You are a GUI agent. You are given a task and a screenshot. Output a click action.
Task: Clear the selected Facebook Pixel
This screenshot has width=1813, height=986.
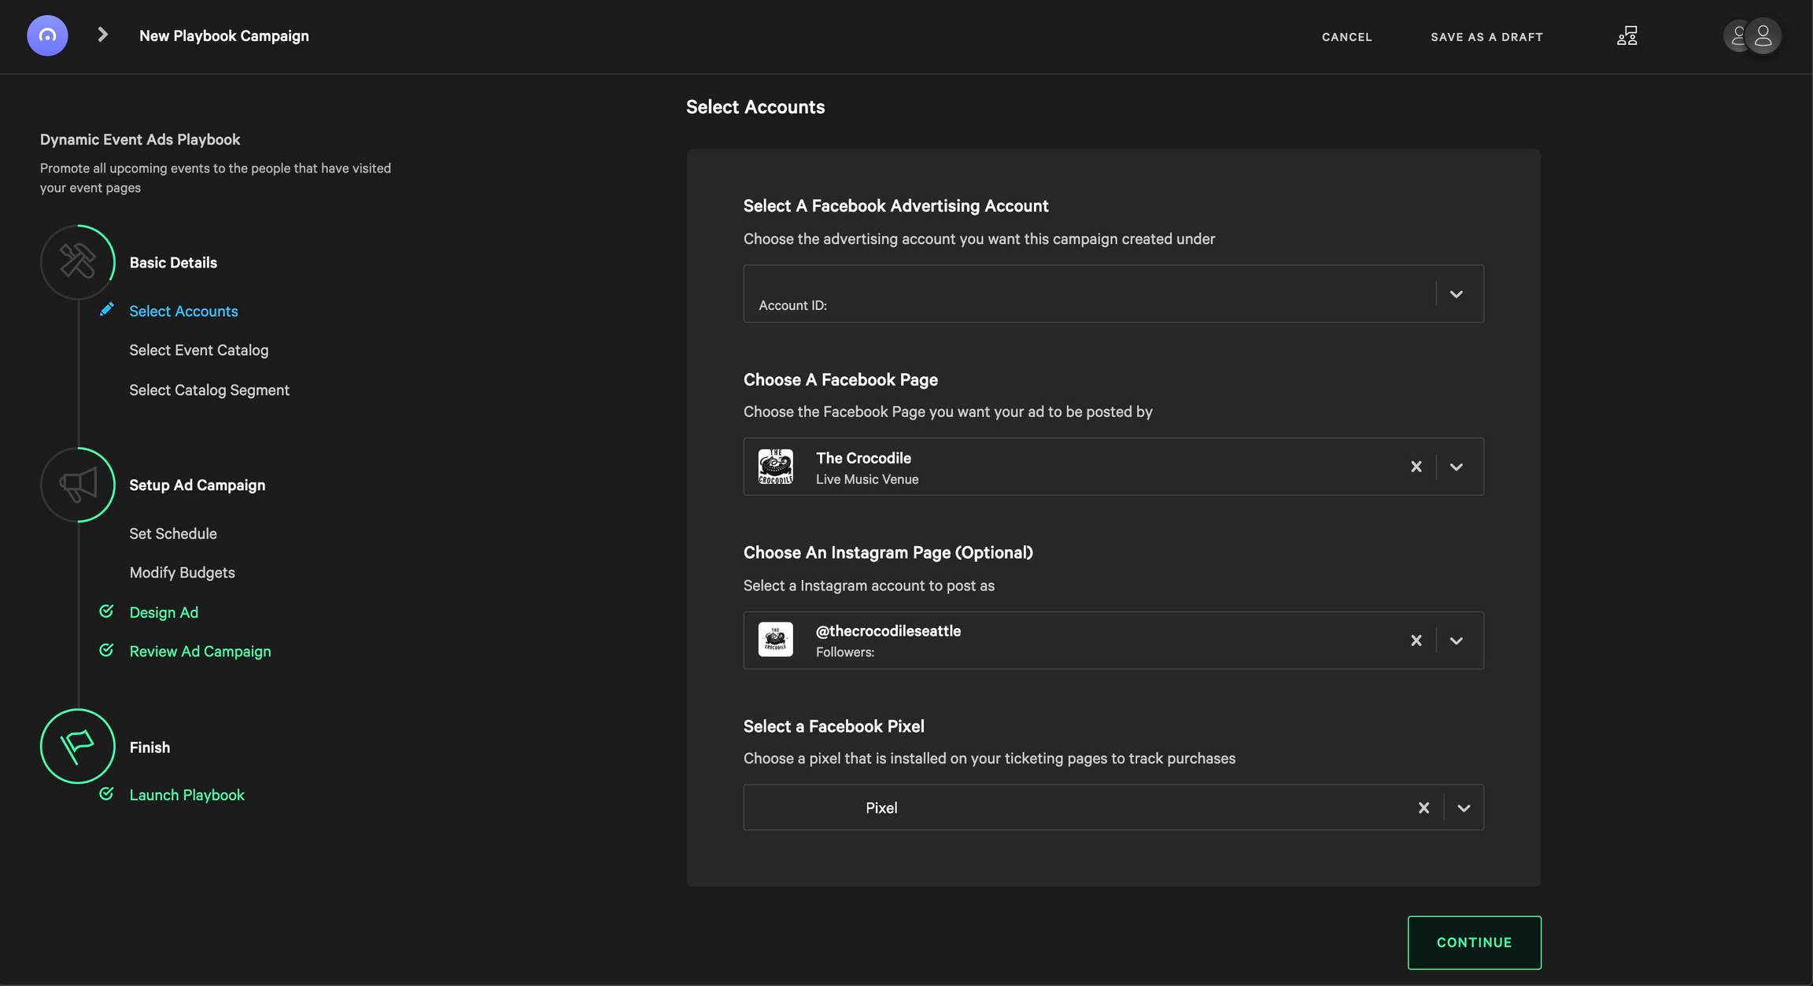[1423, 808]
